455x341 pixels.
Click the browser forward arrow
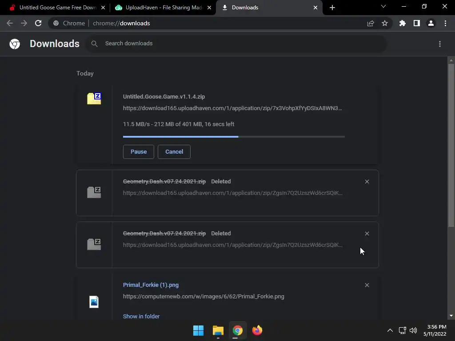(x=24, y=23)
